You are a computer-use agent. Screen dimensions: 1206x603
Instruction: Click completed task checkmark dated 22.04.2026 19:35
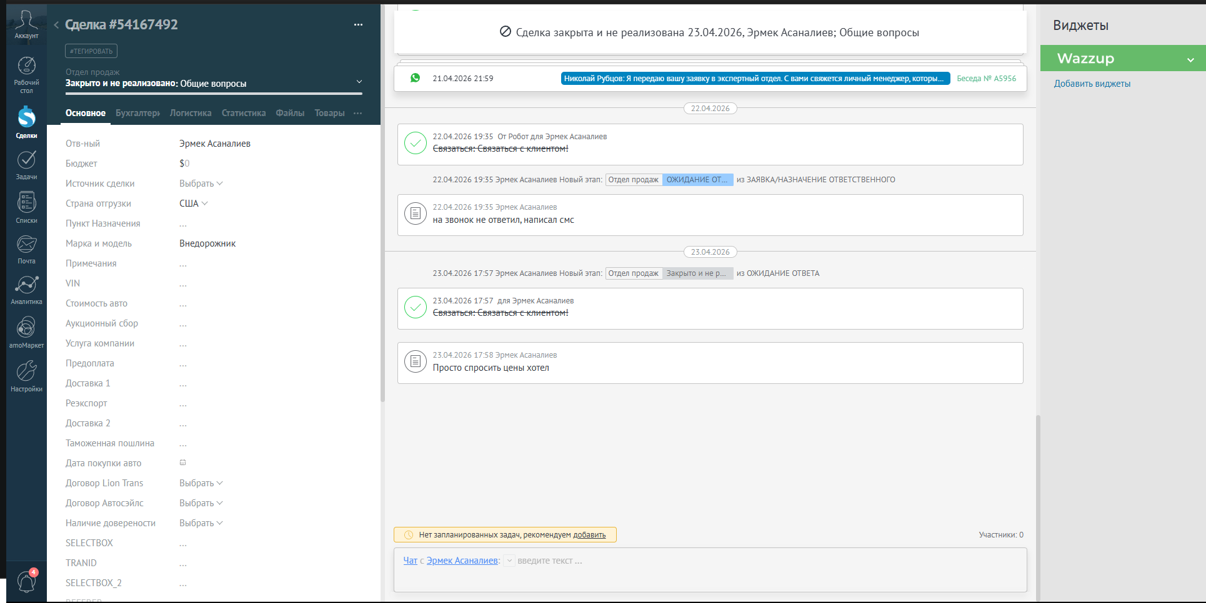click(416, 143)
